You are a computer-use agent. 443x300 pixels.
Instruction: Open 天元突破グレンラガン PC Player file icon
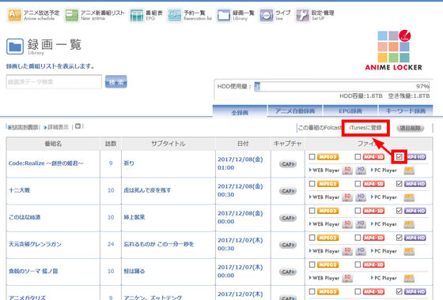(409, 251)
